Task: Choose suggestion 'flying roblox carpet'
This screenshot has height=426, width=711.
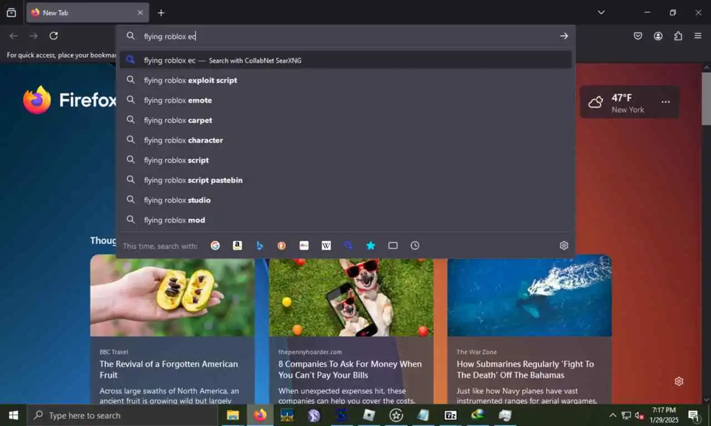Action: click(x=346, y=120)
